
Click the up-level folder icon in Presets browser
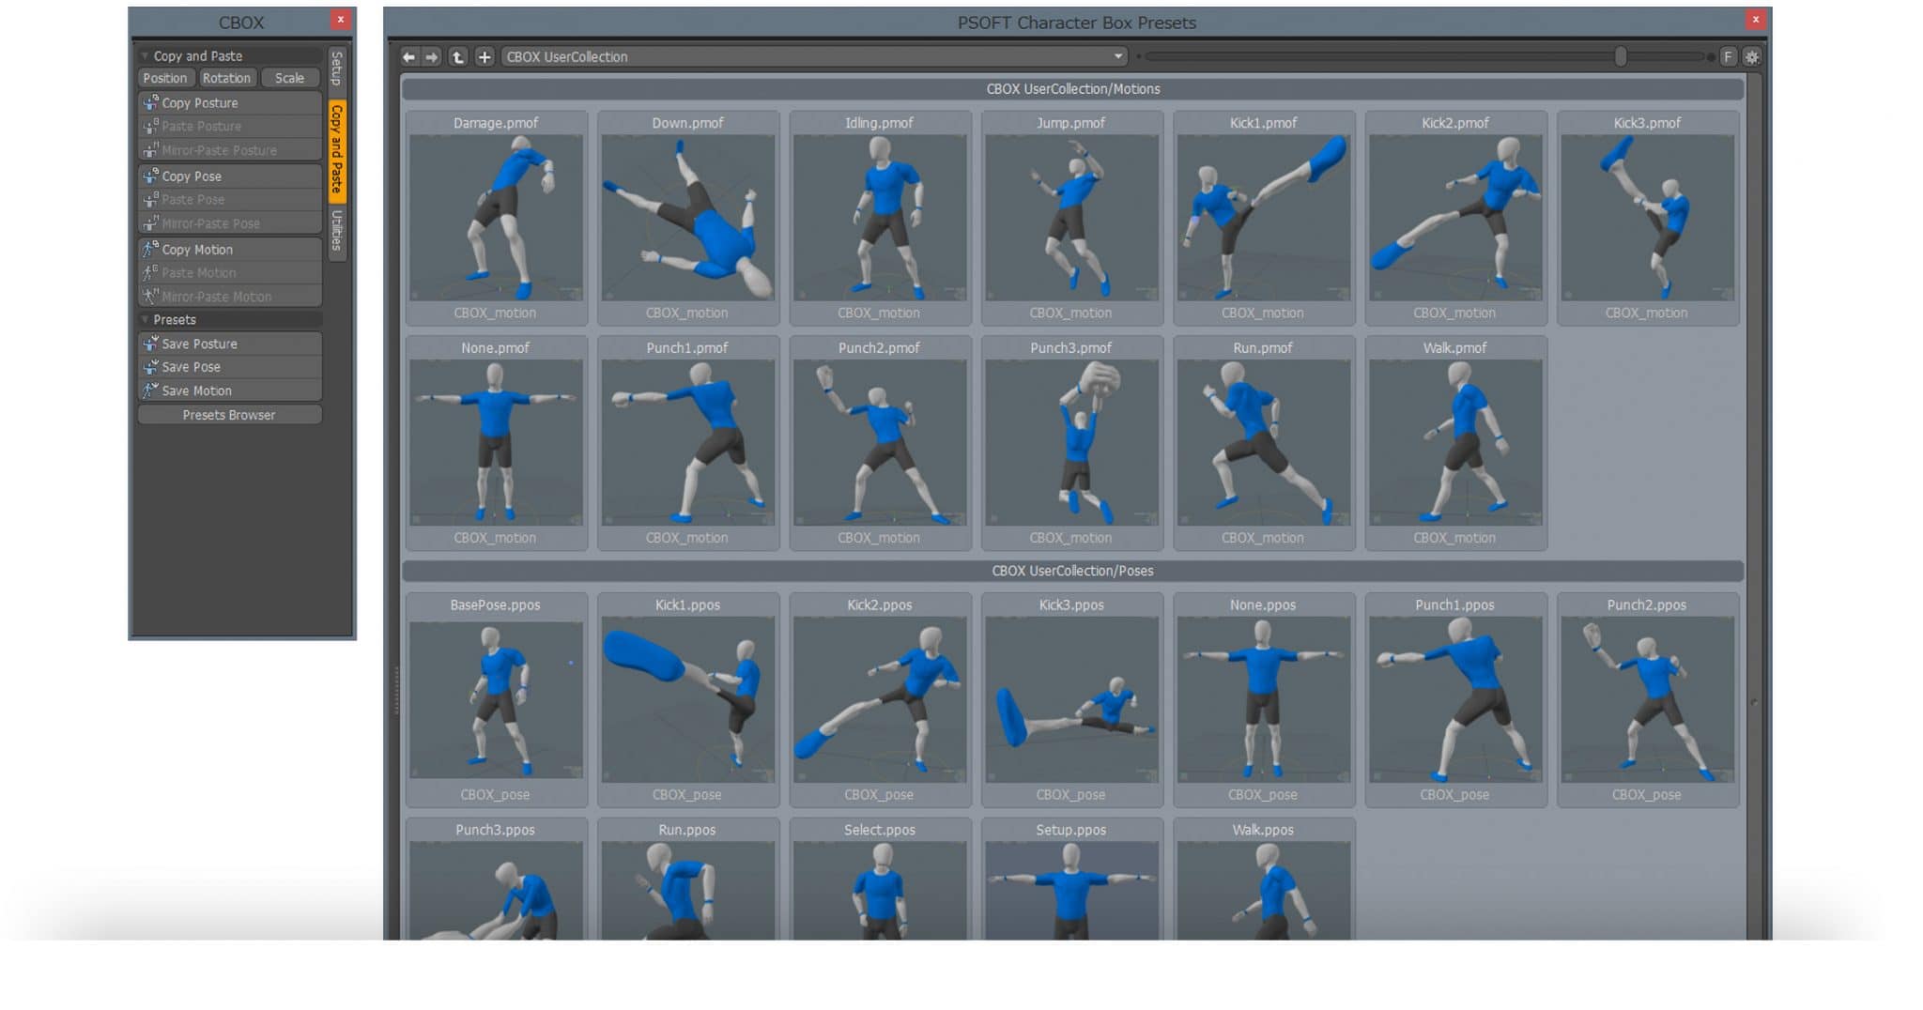pyautogui.click(x=456, y=56)
